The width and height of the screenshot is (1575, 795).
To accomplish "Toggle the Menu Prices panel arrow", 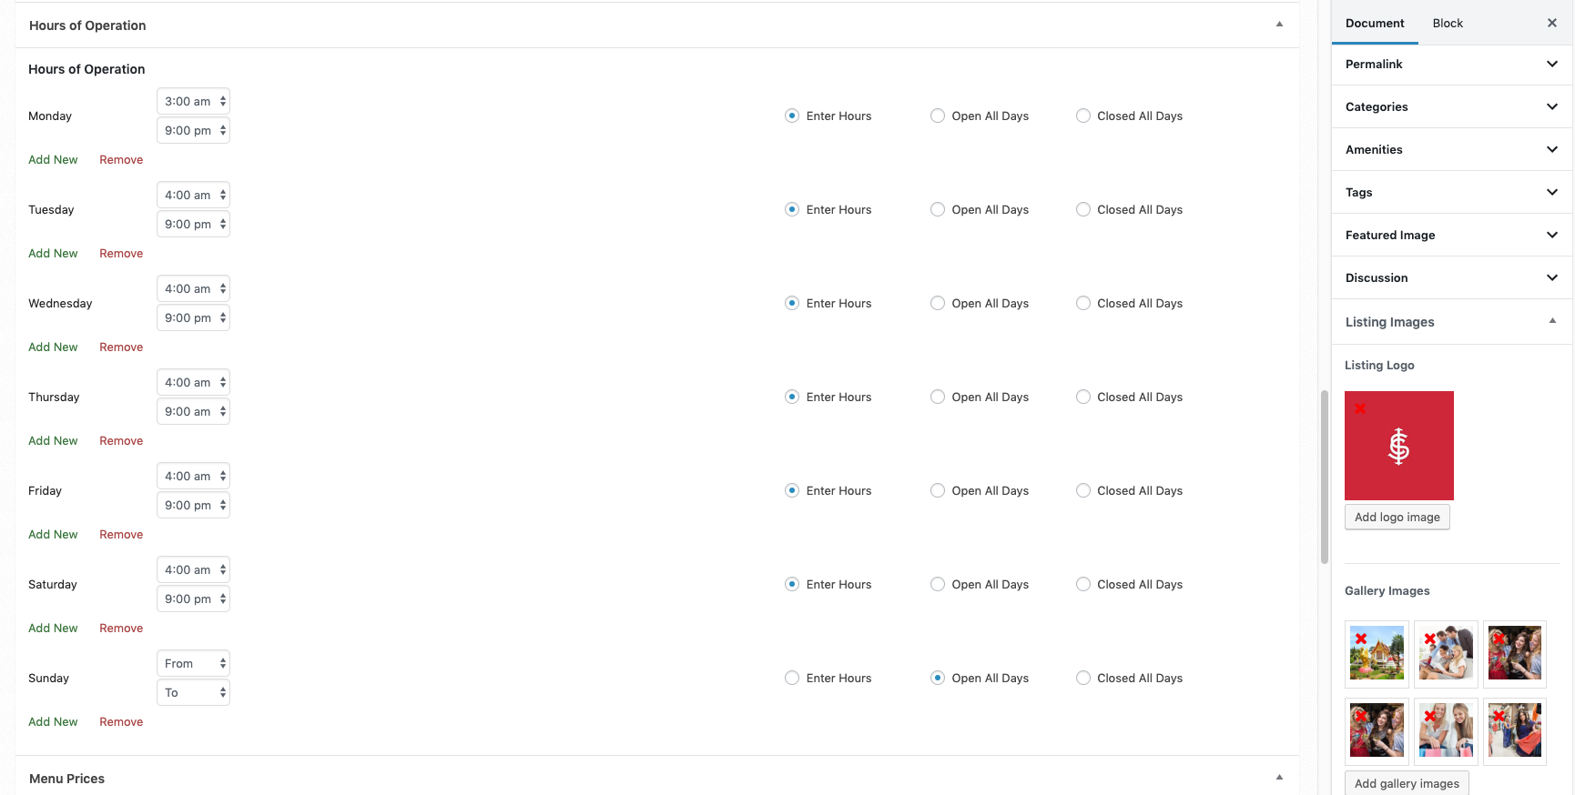I will click(1279, 778).
